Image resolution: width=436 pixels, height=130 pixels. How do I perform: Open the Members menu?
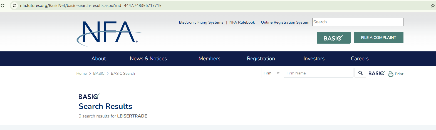click(209, 59)
